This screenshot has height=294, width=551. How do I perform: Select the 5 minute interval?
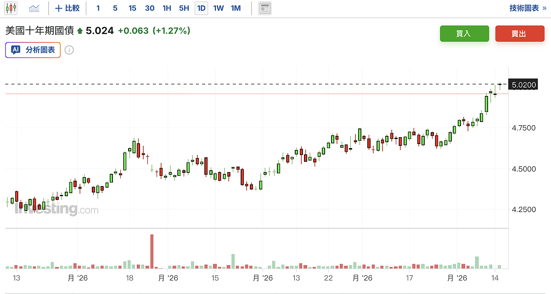[x=115, y=8]
